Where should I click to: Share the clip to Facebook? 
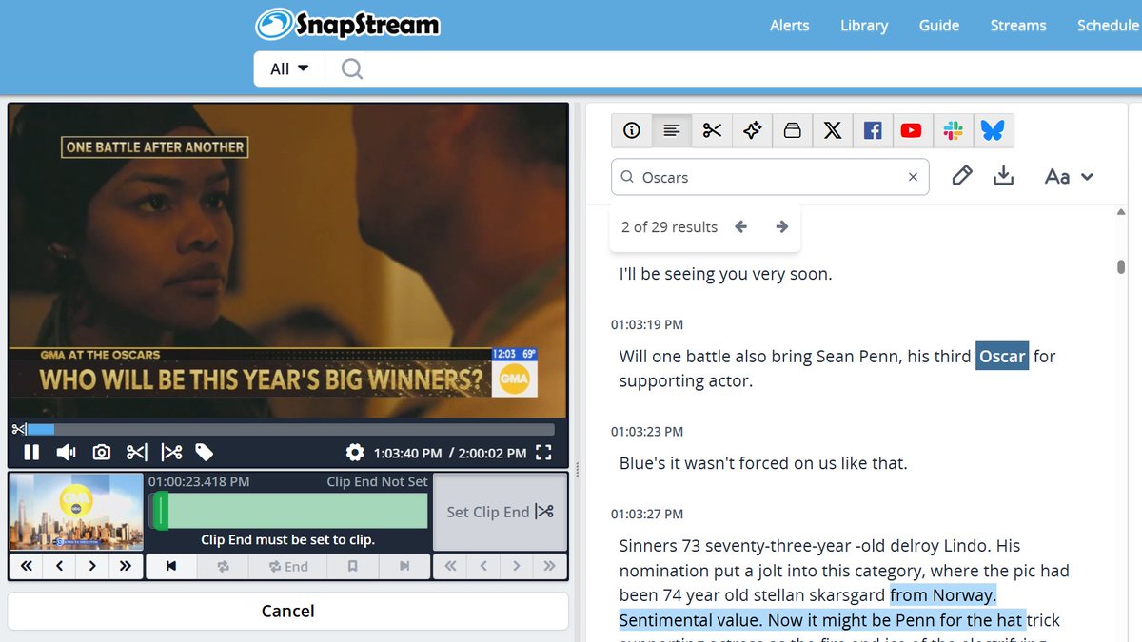pyautogui.click(x=873, y=130)
